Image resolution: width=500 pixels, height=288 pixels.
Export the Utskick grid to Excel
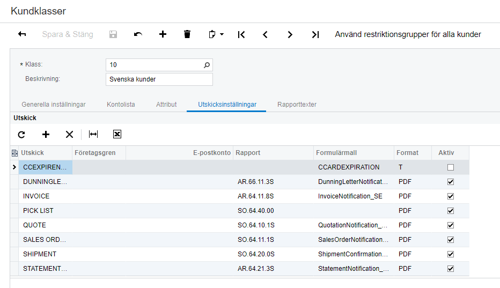click(x=117, y=134)
